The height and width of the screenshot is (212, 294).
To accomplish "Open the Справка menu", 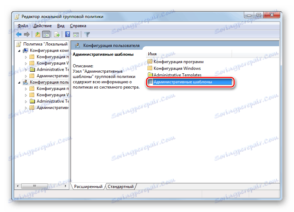I will tap(78, 26).
